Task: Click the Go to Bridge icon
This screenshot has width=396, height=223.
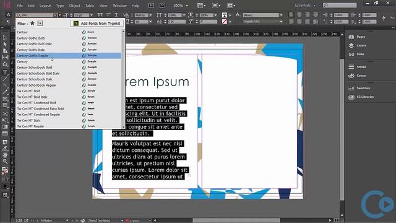Action: 151,6
